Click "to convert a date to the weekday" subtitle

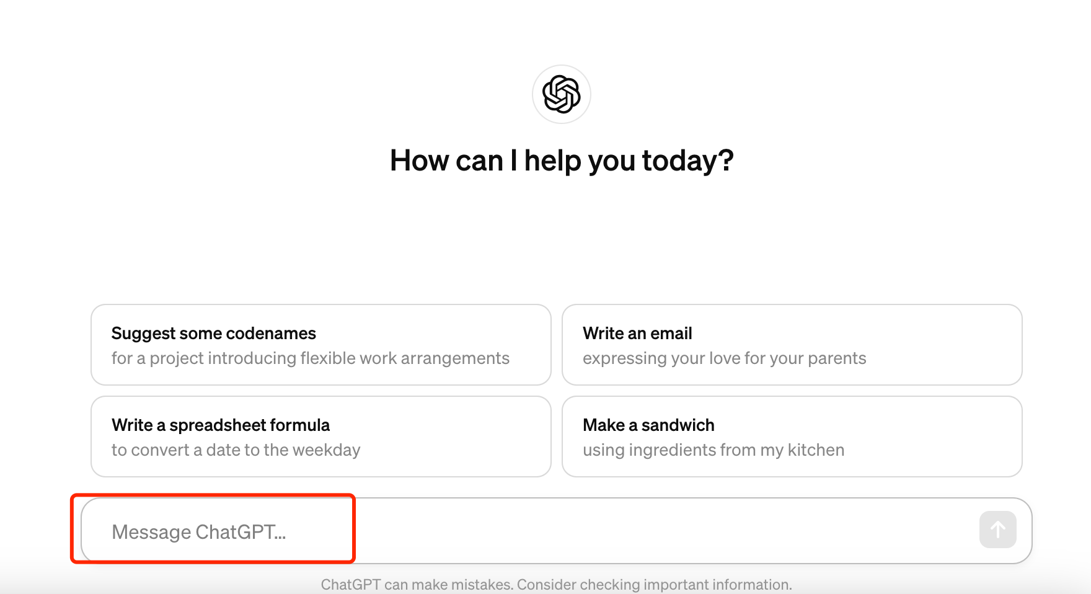tap(236, 450)
